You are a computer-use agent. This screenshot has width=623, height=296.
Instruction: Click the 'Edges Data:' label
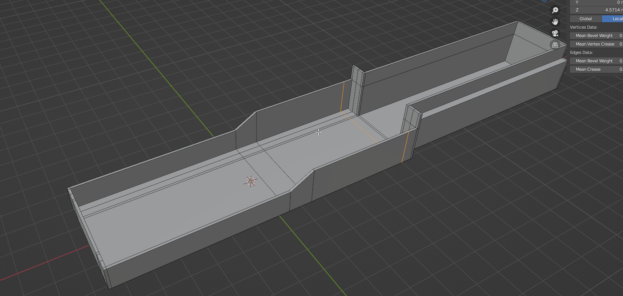pos(581,52)
